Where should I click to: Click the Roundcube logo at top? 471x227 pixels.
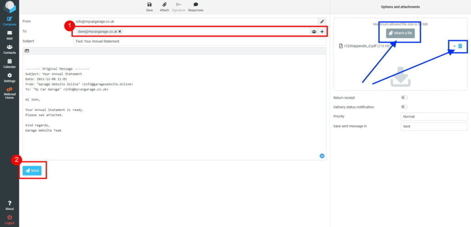(10, 6)
